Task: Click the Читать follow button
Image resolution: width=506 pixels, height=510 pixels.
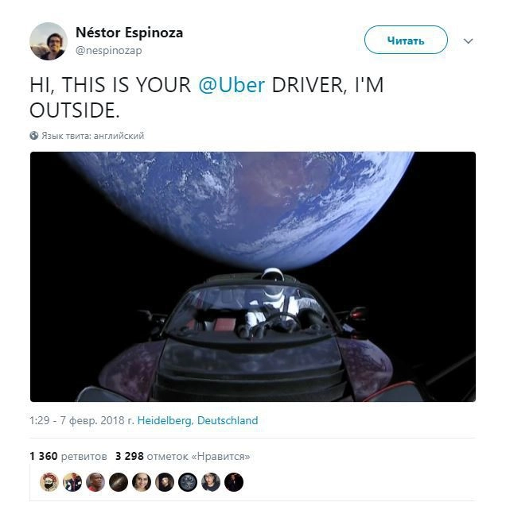Action: 406,40
